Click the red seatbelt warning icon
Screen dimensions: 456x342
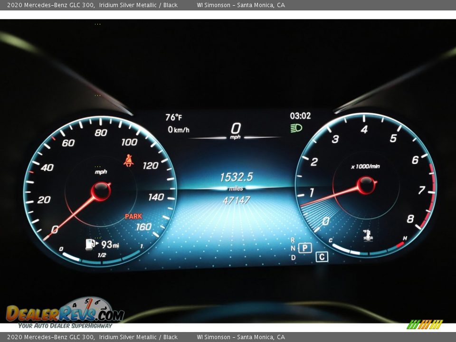point(129,161)
